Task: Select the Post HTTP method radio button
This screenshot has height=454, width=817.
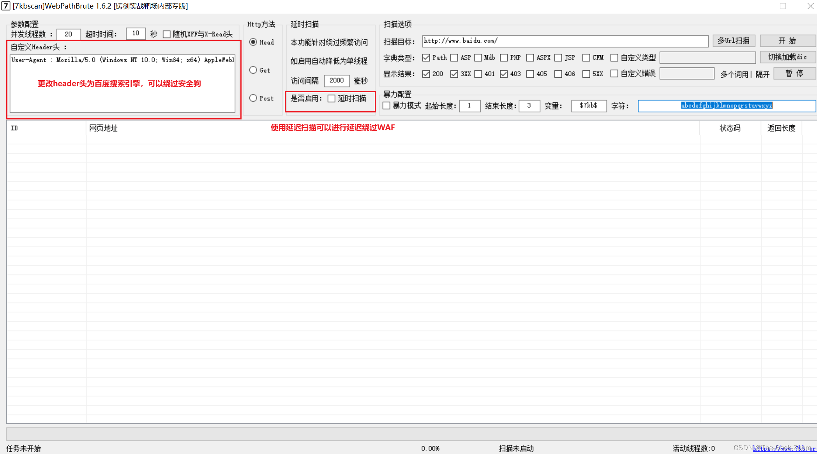Action: [x=253, y=98]
